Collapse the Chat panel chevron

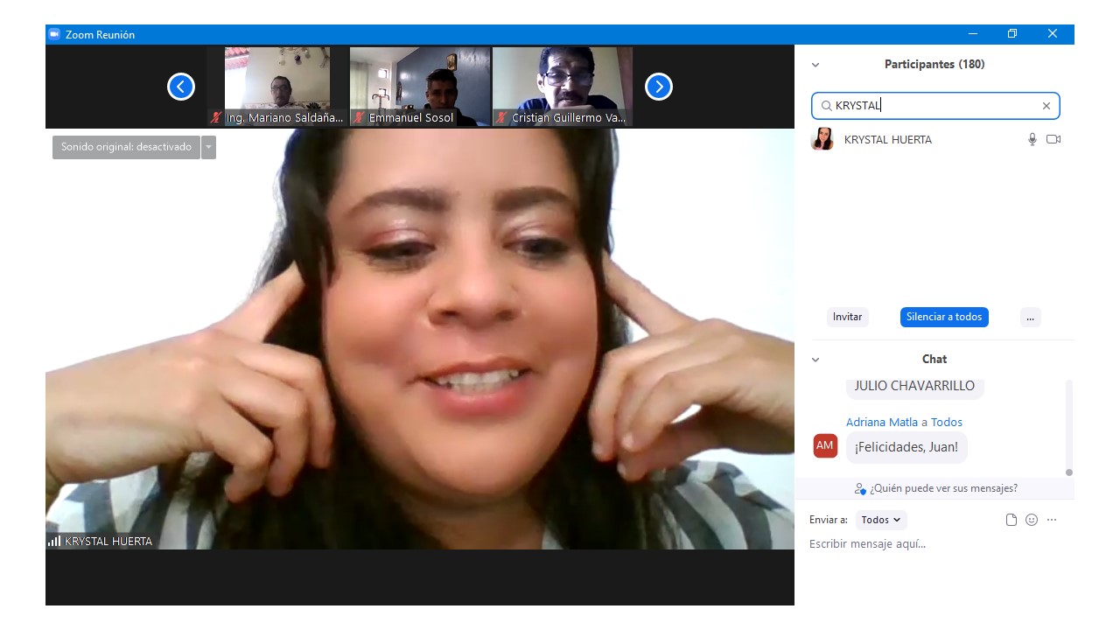815,360
